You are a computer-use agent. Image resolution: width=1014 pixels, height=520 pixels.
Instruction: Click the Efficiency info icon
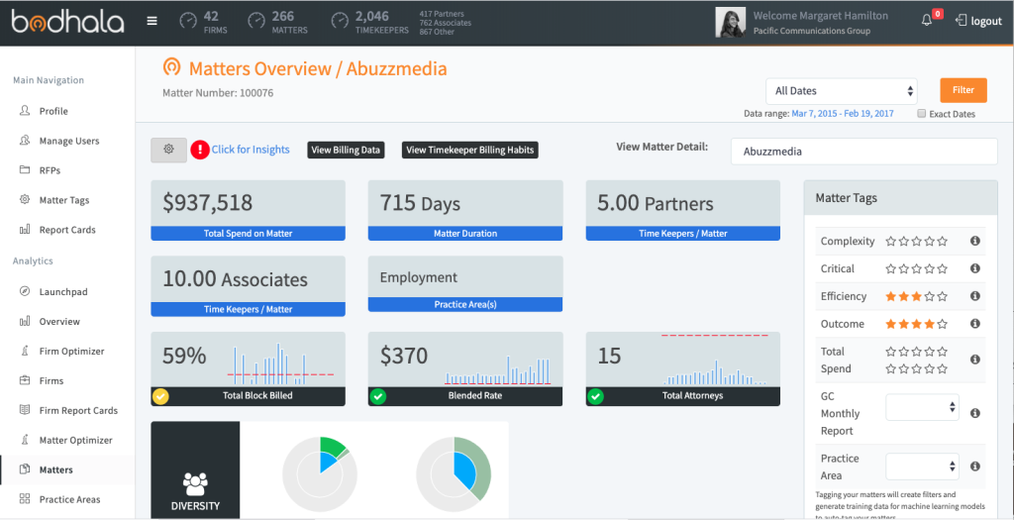click(x=975, y=296)
